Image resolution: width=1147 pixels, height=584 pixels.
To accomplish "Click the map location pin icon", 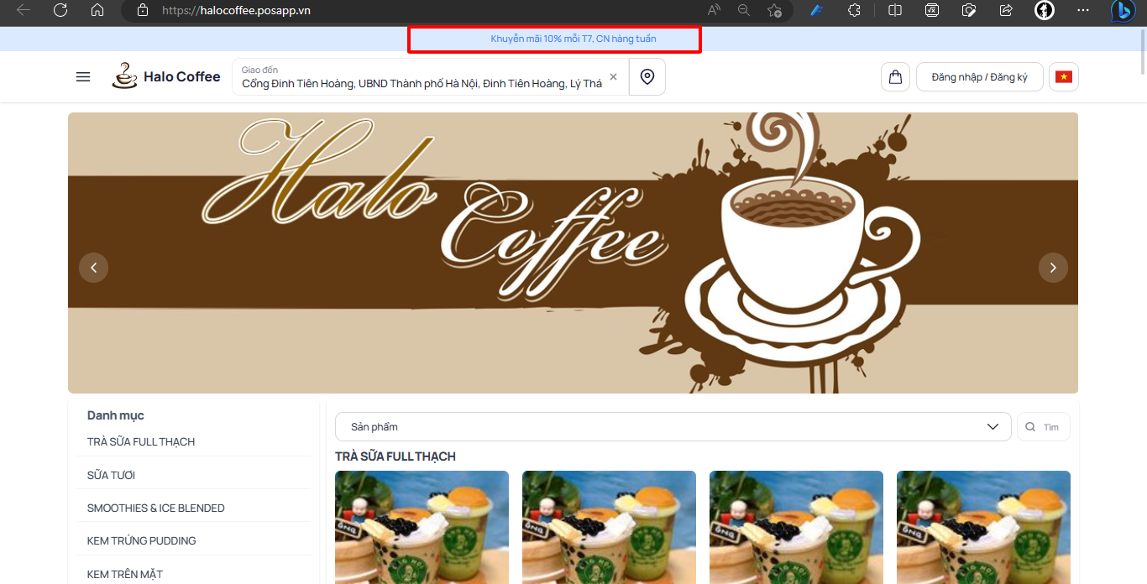I will (647, 77).
